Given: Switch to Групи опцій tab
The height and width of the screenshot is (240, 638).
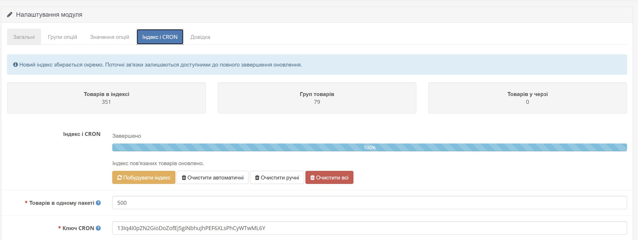Looking at the screenshot, I should [x=62, y=37].
